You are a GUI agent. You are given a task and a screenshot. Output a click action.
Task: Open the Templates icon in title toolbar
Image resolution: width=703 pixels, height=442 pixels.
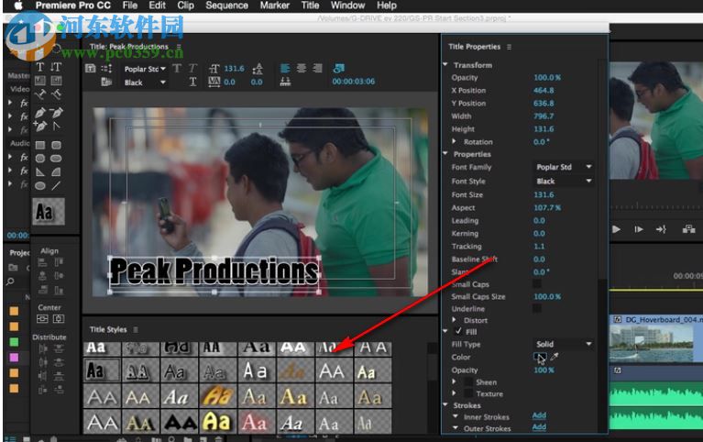106,82
